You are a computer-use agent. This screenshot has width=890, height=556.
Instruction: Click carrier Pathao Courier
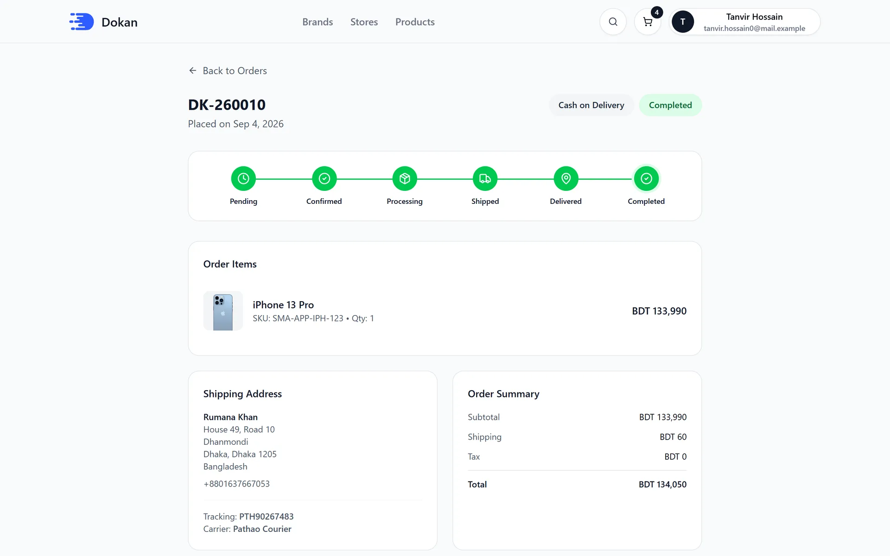click(x=262, y=529)
